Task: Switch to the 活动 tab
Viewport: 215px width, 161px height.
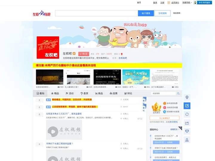Action: (70, 93)
